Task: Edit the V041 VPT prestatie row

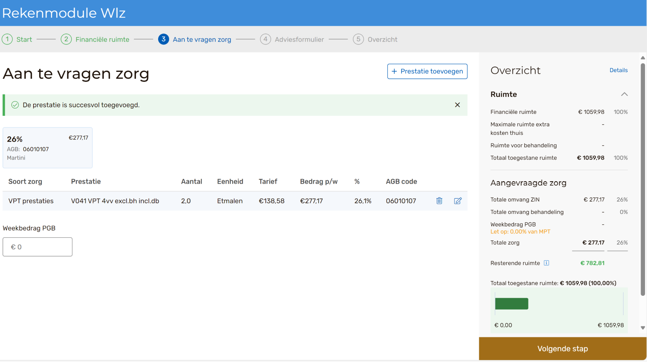Action: 458,201
